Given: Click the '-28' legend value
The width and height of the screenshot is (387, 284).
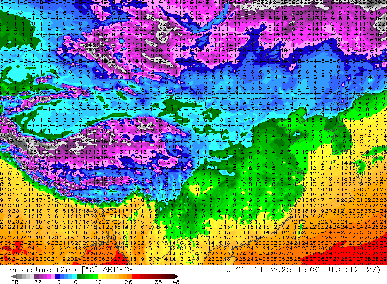Looking at the screenshot, I should point(12,282).
